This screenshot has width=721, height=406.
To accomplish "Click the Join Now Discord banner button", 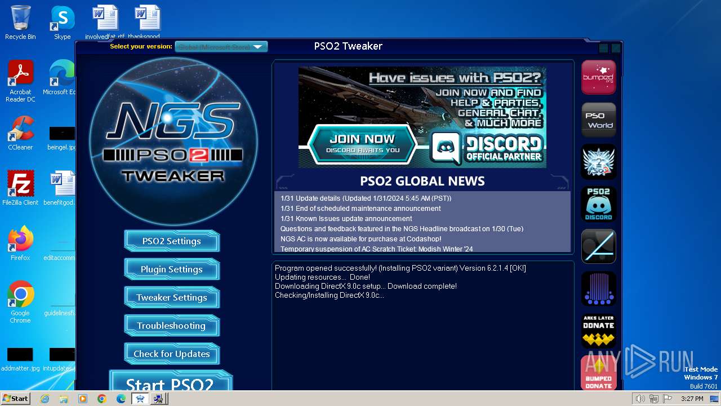I will 362,145.
